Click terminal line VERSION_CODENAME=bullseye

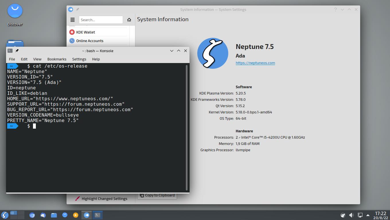(43, 115)
